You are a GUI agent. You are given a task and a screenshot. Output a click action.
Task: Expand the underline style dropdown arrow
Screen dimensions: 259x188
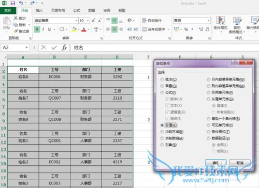coord(54,29)
